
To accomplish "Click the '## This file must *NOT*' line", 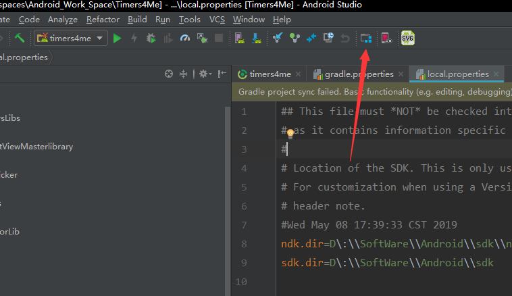I will [x=396, y=112].
